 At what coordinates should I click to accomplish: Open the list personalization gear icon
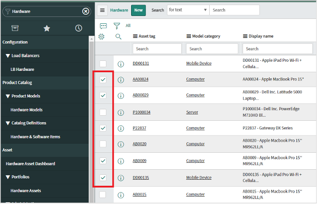click(101, 37)
